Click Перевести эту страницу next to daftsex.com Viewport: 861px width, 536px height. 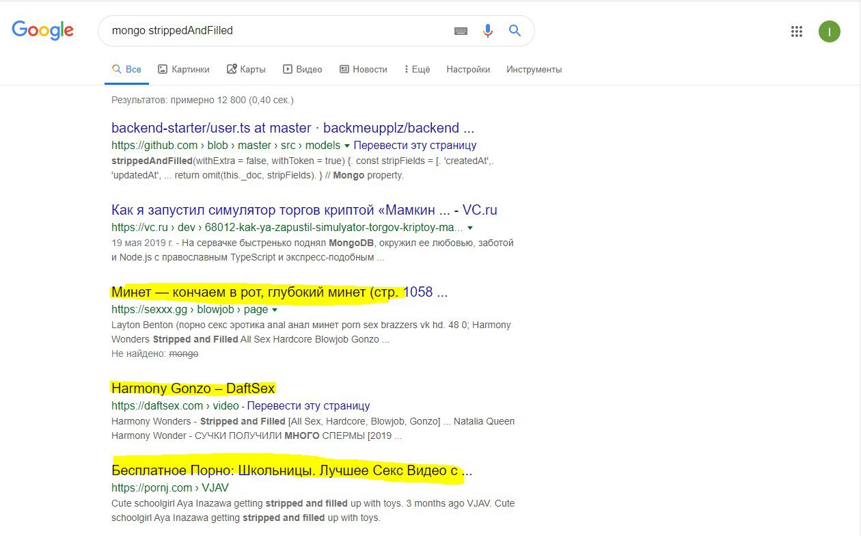308,405
